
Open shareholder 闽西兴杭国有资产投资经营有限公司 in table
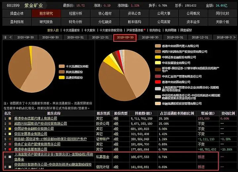[x=40, y=124]
